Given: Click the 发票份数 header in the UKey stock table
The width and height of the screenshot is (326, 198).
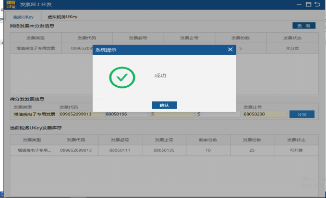Looking at the screenshot, I should click(252, 140).
